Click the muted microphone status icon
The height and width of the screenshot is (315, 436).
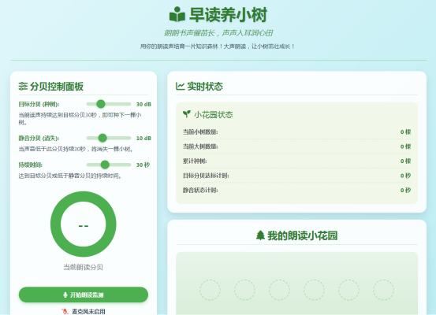[x=65, y=311]
